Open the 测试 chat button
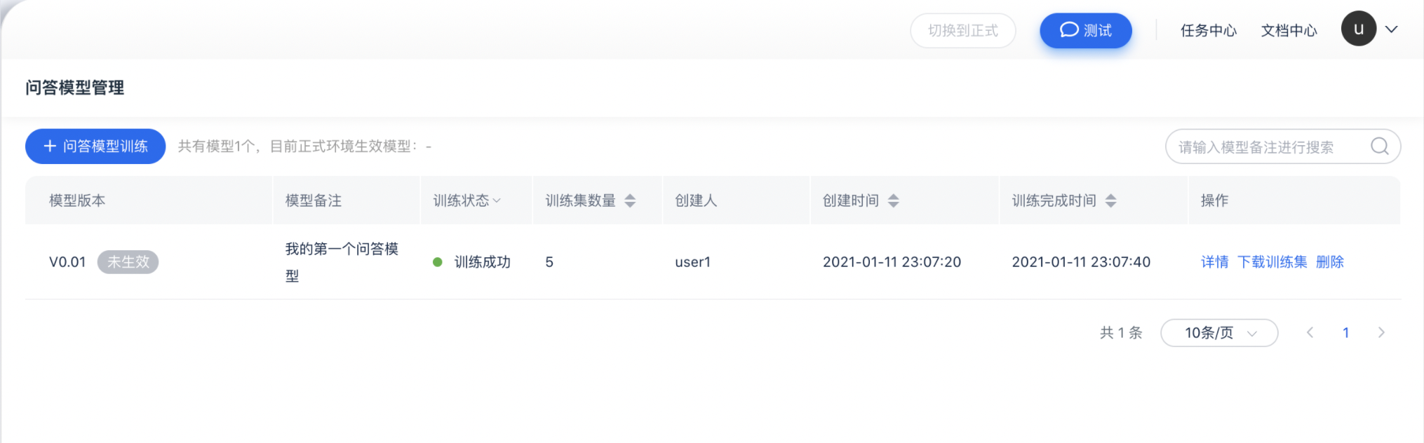Viewport: 1424px width, 443px height. (x=1085, y=30)
